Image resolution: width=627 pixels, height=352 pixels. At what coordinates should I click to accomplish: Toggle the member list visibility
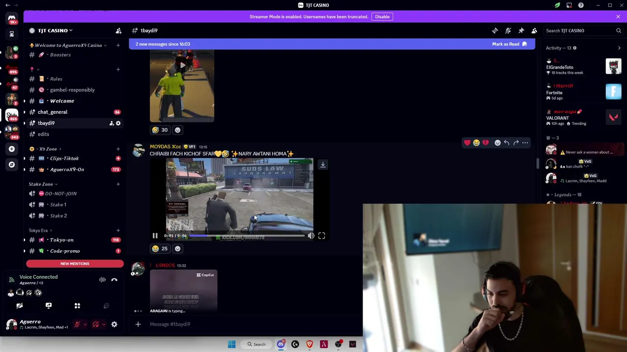(534, 30)
